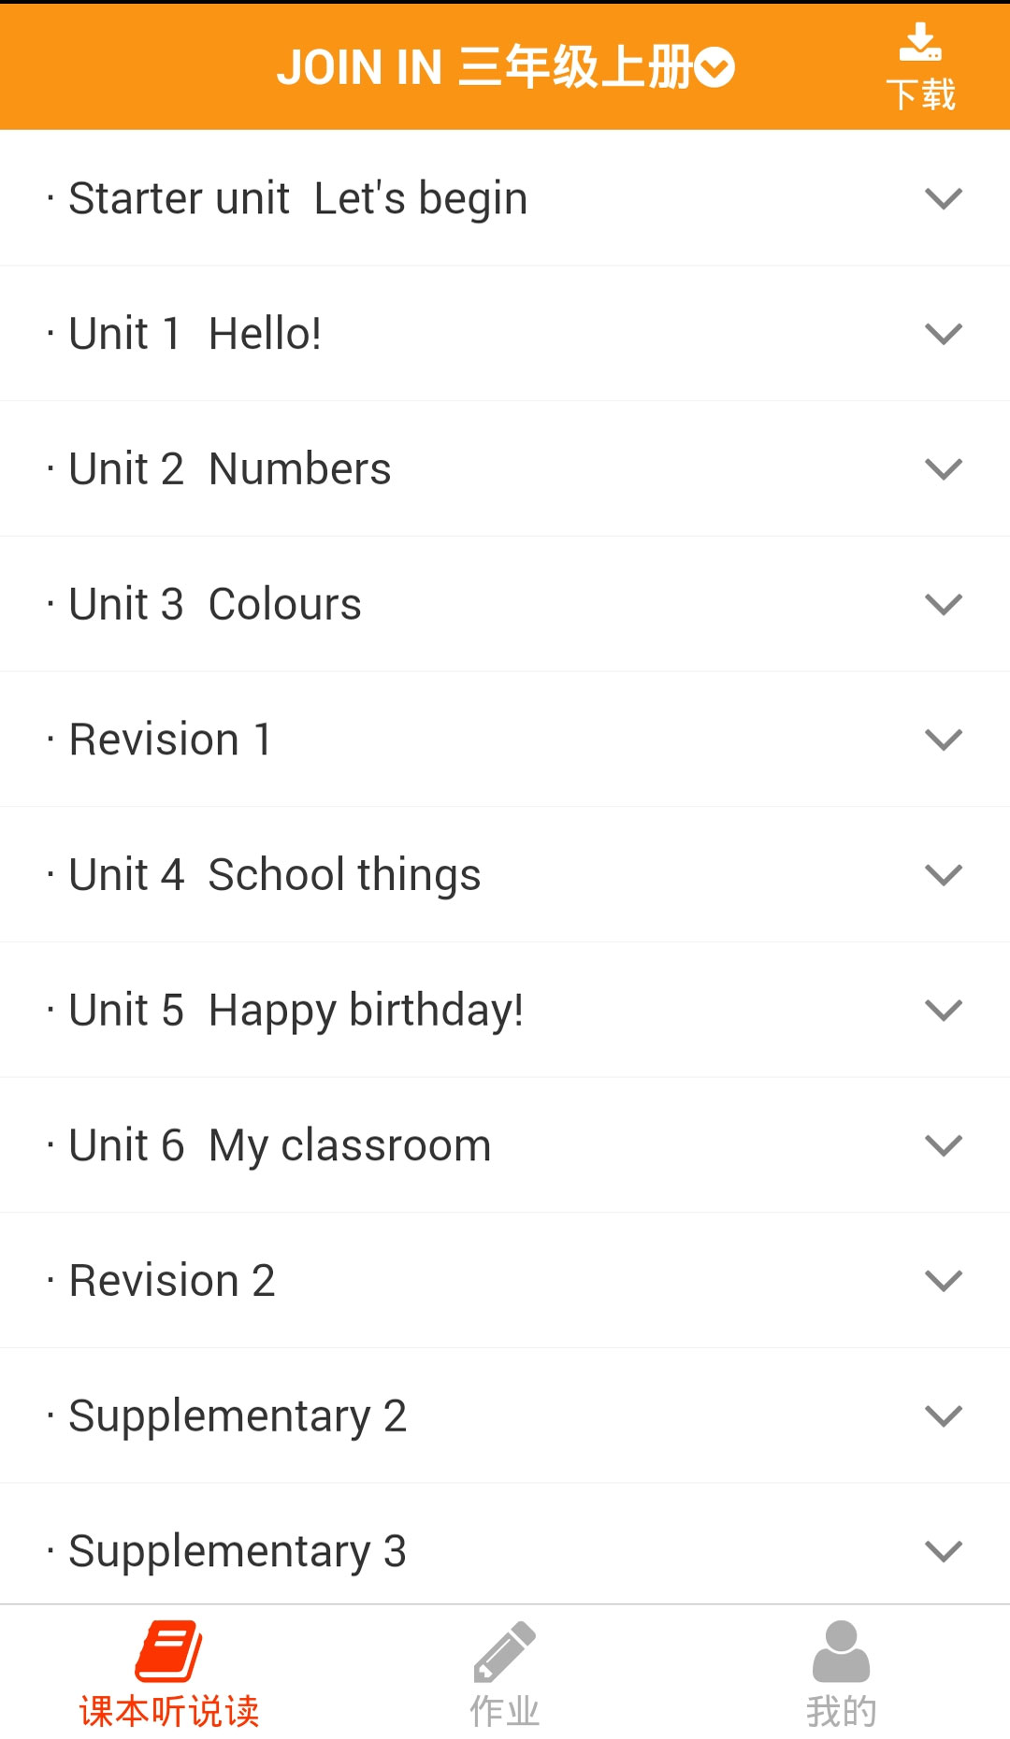Click the 下载 text label
This screenshot has height=1739, width=1010.
(x=920, y=94)
